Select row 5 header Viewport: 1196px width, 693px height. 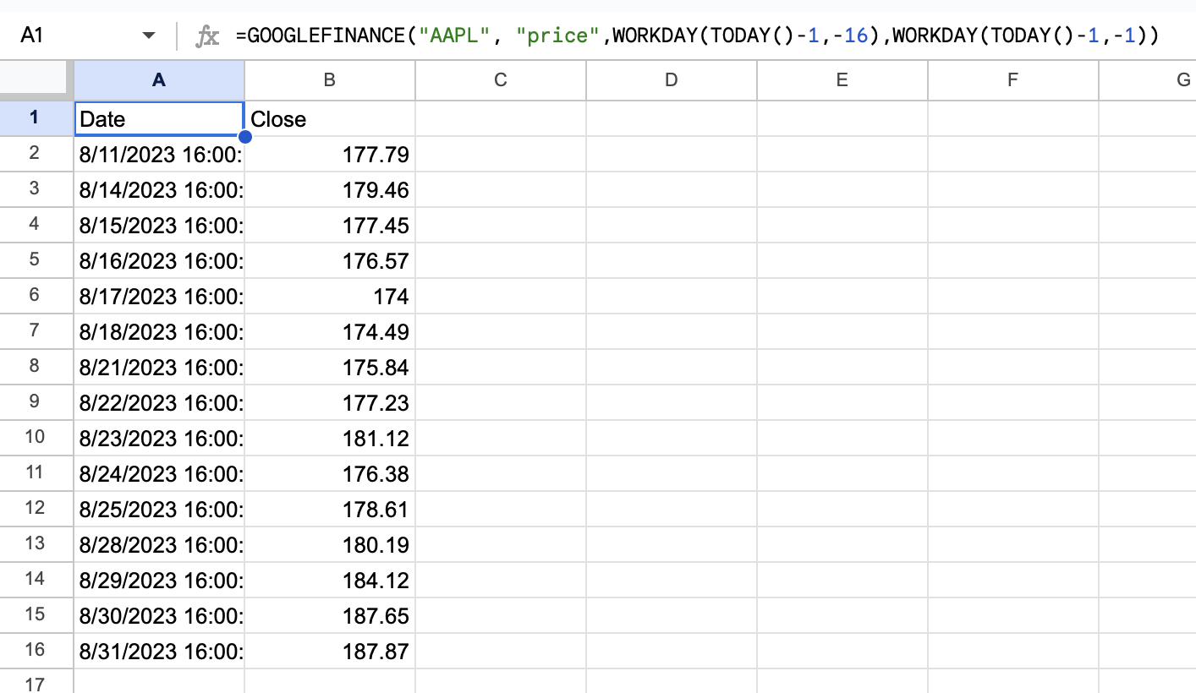click(x=36, y=260)
